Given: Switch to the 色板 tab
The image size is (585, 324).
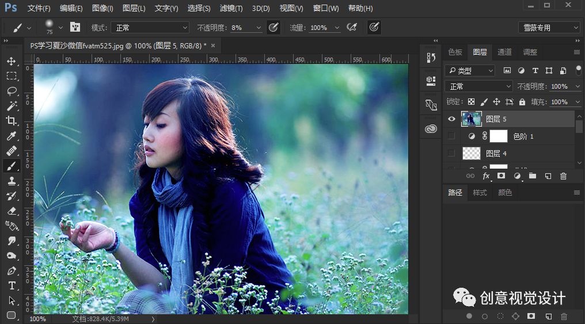Looking at the screenshot, I should point(455,52).
